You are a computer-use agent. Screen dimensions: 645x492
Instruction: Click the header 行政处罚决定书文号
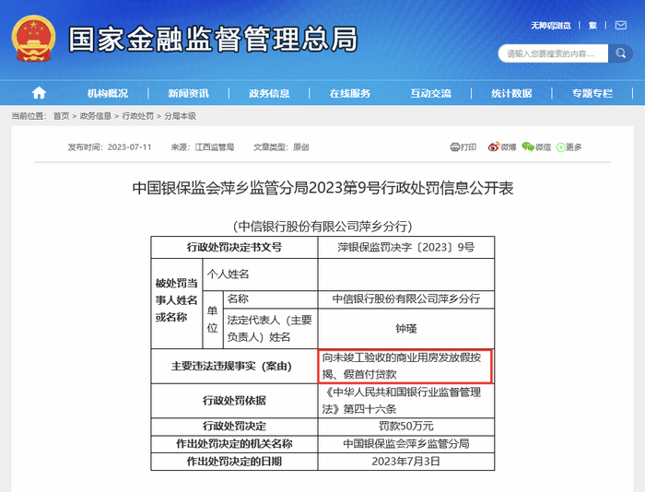coord(234,247)
